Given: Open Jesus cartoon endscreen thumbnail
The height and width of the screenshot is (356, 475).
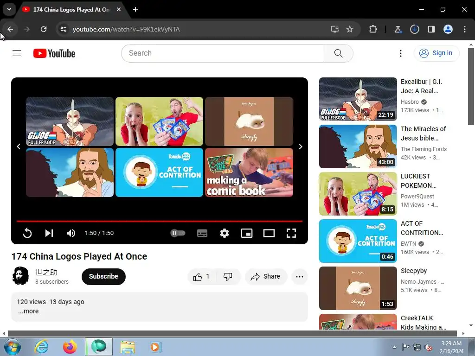Looking at the screenshot, I should coord(70,172).
